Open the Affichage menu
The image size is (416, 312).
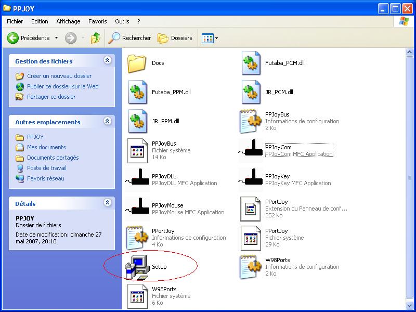pos(68,21)
